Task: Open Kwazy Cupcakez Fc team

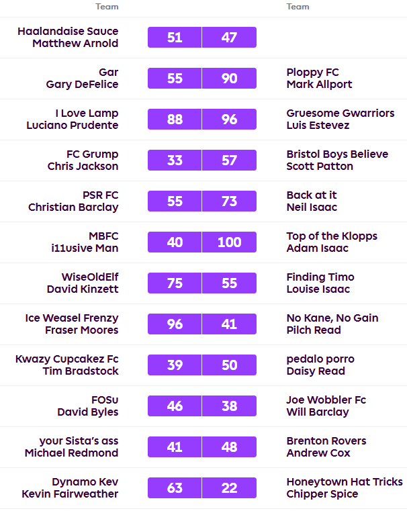Action: coord(67,359)
